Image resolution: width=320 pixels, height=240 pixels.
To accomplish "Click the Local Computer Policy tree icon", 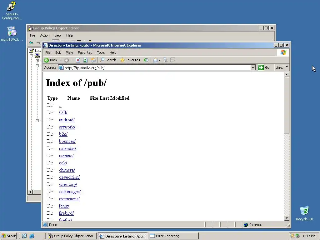I will [32, 50].
